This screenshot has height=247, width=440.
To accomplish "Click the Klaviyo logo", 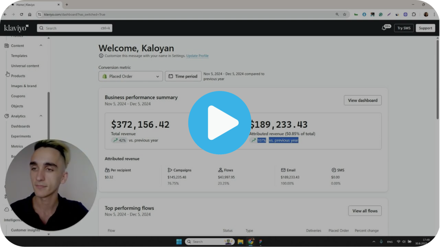I will point(16,28).
